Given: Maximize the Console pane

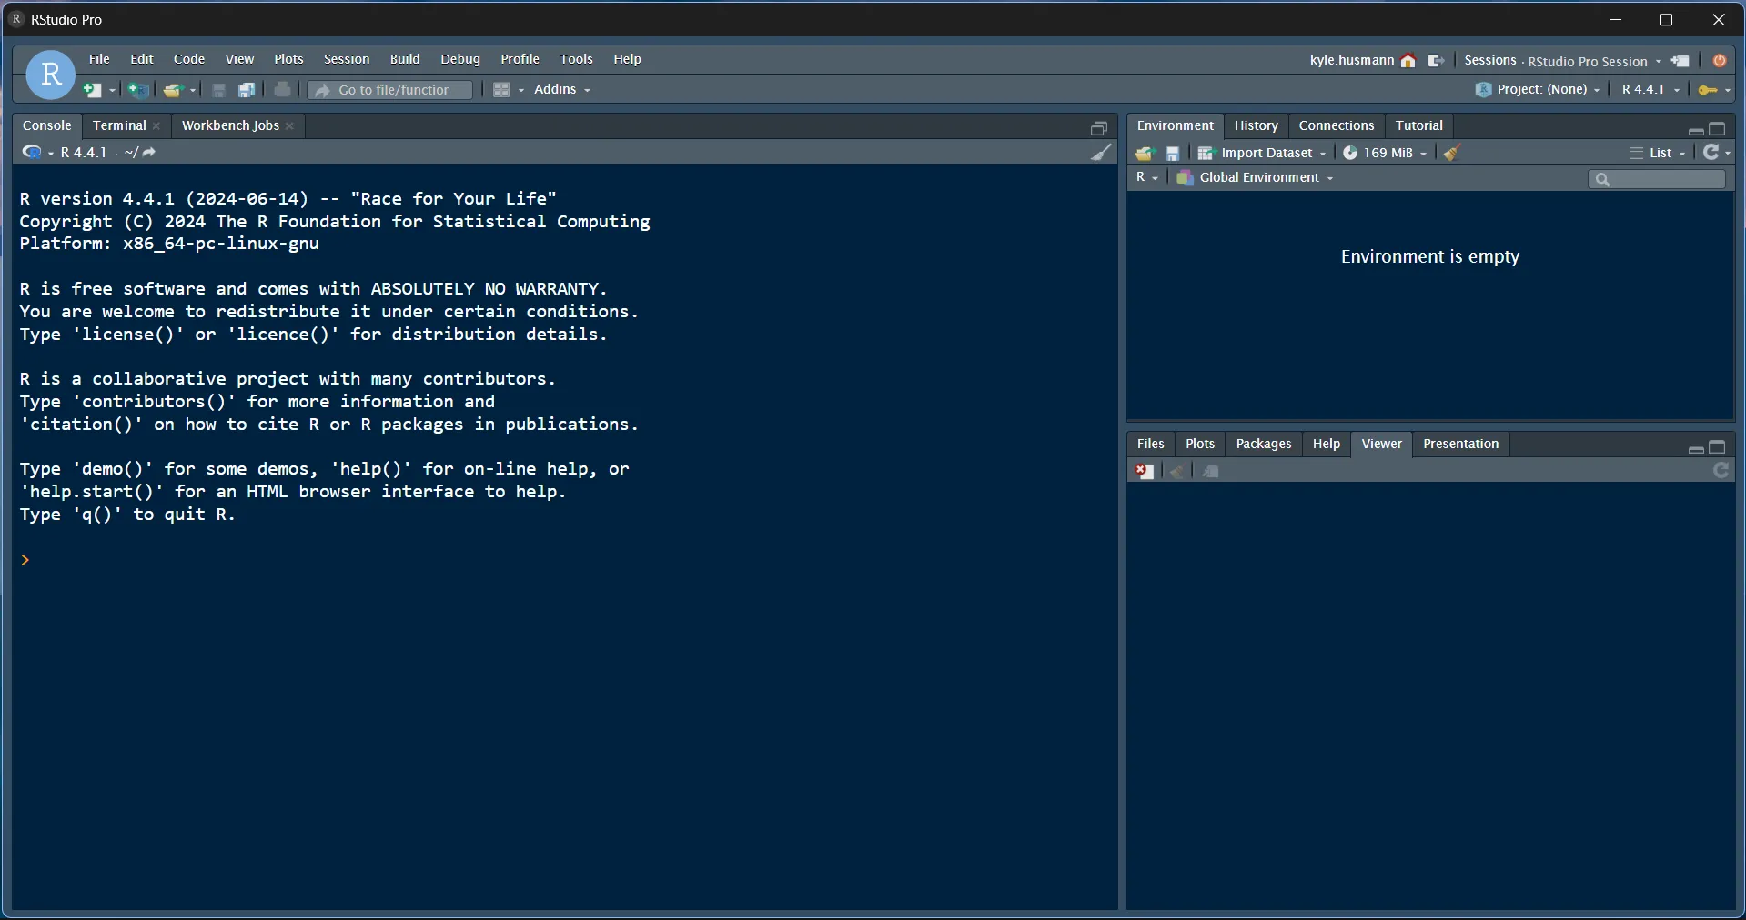Looking at the screenshot, I should 1099,128.
